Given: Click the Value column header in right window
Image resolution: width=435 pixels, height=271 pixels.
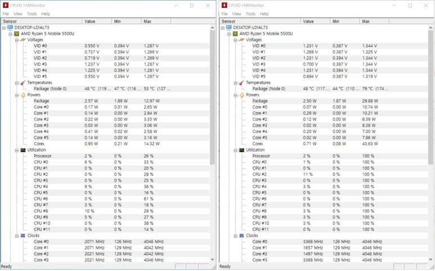Looking at the screenshot, I should tap(316, 21).
